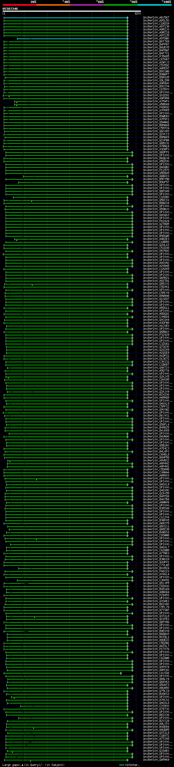Select the UniRef100_C4JS66 hit label
The image size is (174, 767).
[156, 673]
